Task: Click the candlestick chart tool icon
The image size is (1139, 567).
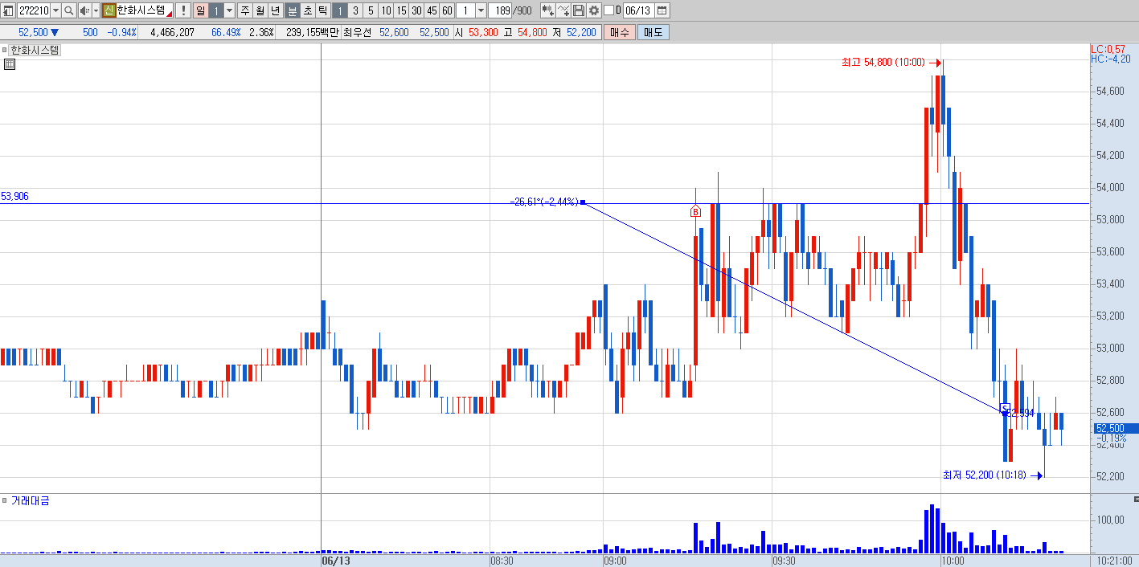Action: (548, 10)
